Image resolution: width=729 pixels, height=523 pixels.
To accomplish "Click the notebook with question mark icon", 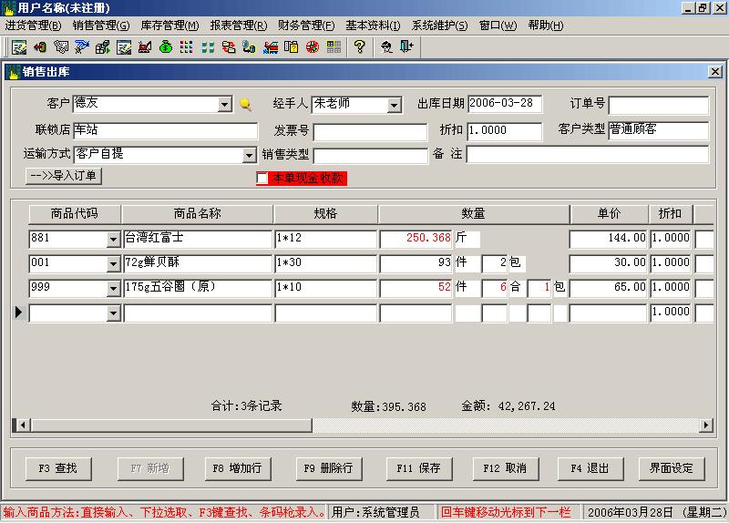I will click(x=291, y=47).
